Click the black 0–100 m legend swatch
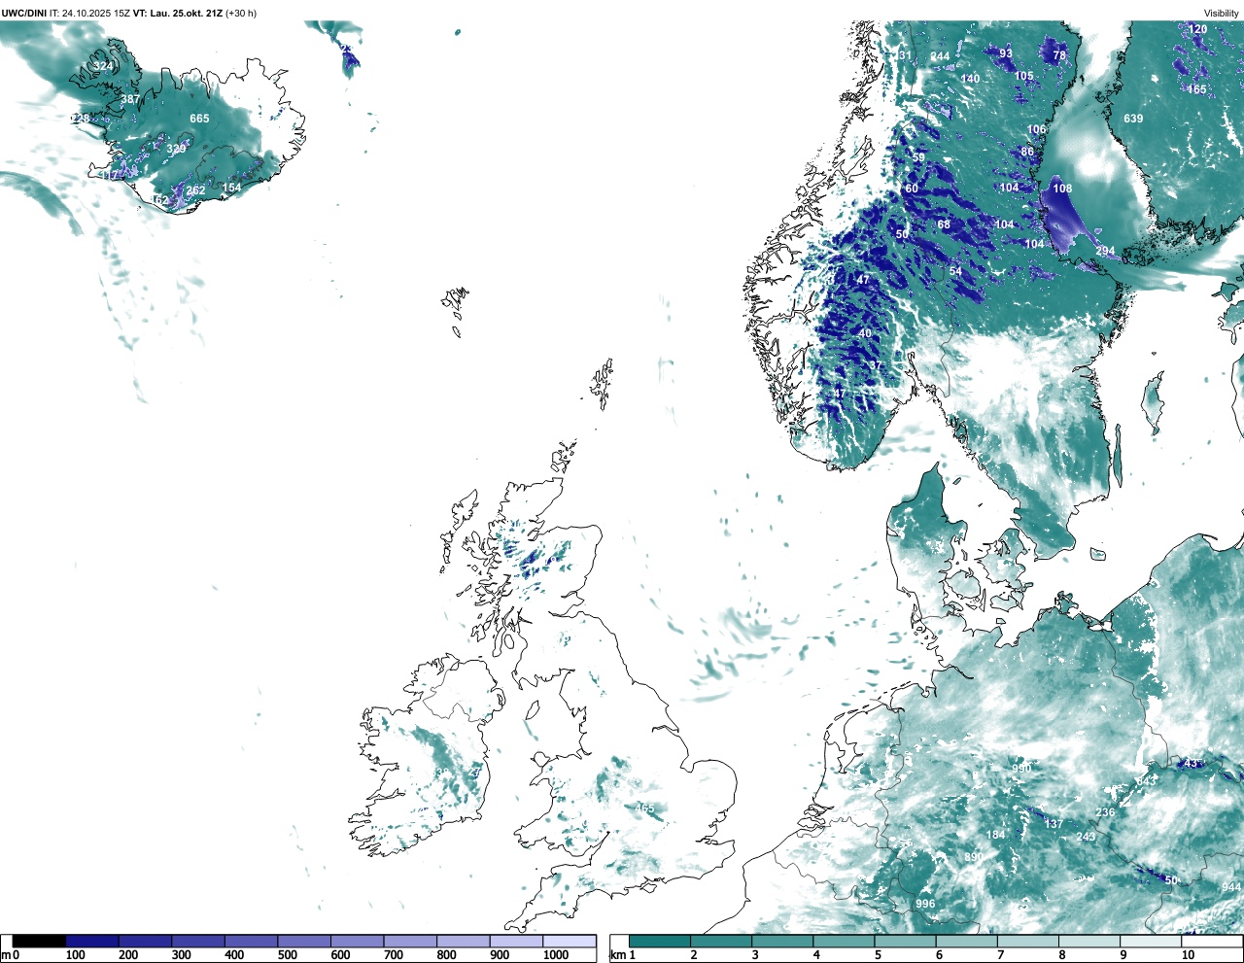Image resolution: width=1244 pixels, height=963 pixels. 39,941
